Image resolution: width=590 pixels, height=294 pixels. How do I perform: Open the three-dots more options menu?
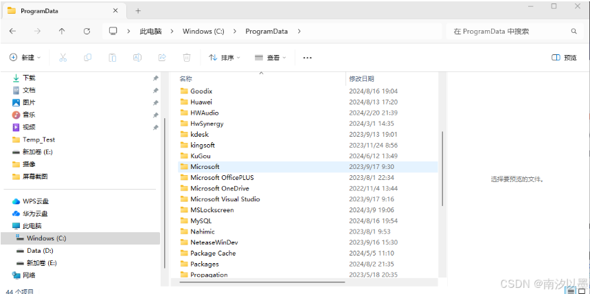click(307, 58)
